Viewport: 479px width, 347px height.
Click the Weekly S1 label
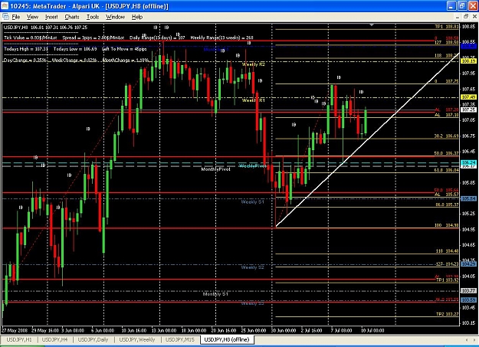point(252,202)
